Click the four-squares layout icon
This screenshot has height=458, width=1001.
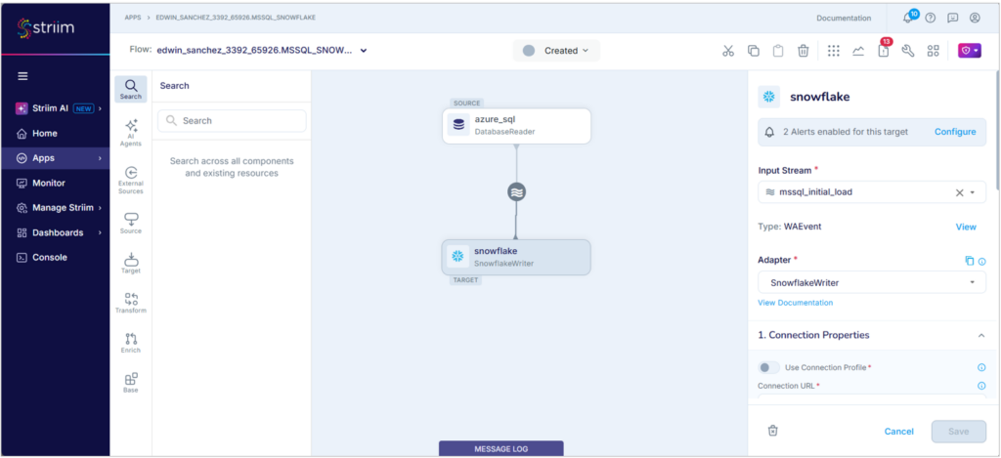click(x=934, y=51)
